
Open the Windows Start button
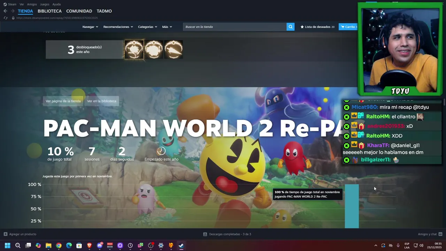coord(7,245)
